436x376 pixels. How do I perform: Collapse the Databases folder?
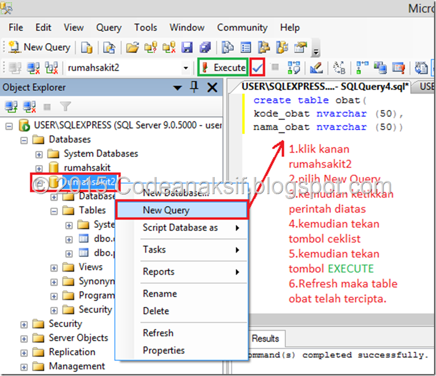pyautogui.click(x=24, y=140)
